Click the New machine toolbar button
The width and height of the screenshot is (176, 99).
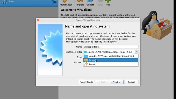[100, 3]
